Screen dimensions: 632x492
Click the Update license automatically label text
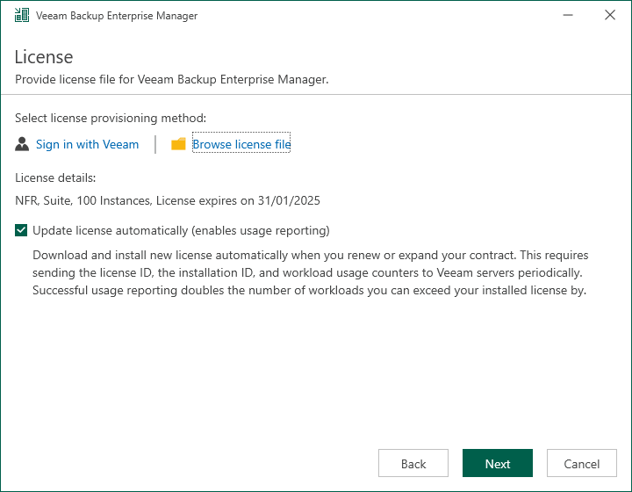click(x=181, y=231)
